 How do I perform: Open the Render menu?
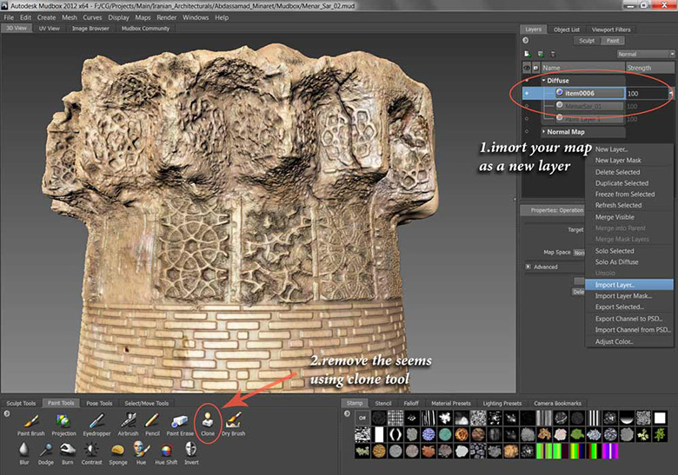tap(166, 17)
